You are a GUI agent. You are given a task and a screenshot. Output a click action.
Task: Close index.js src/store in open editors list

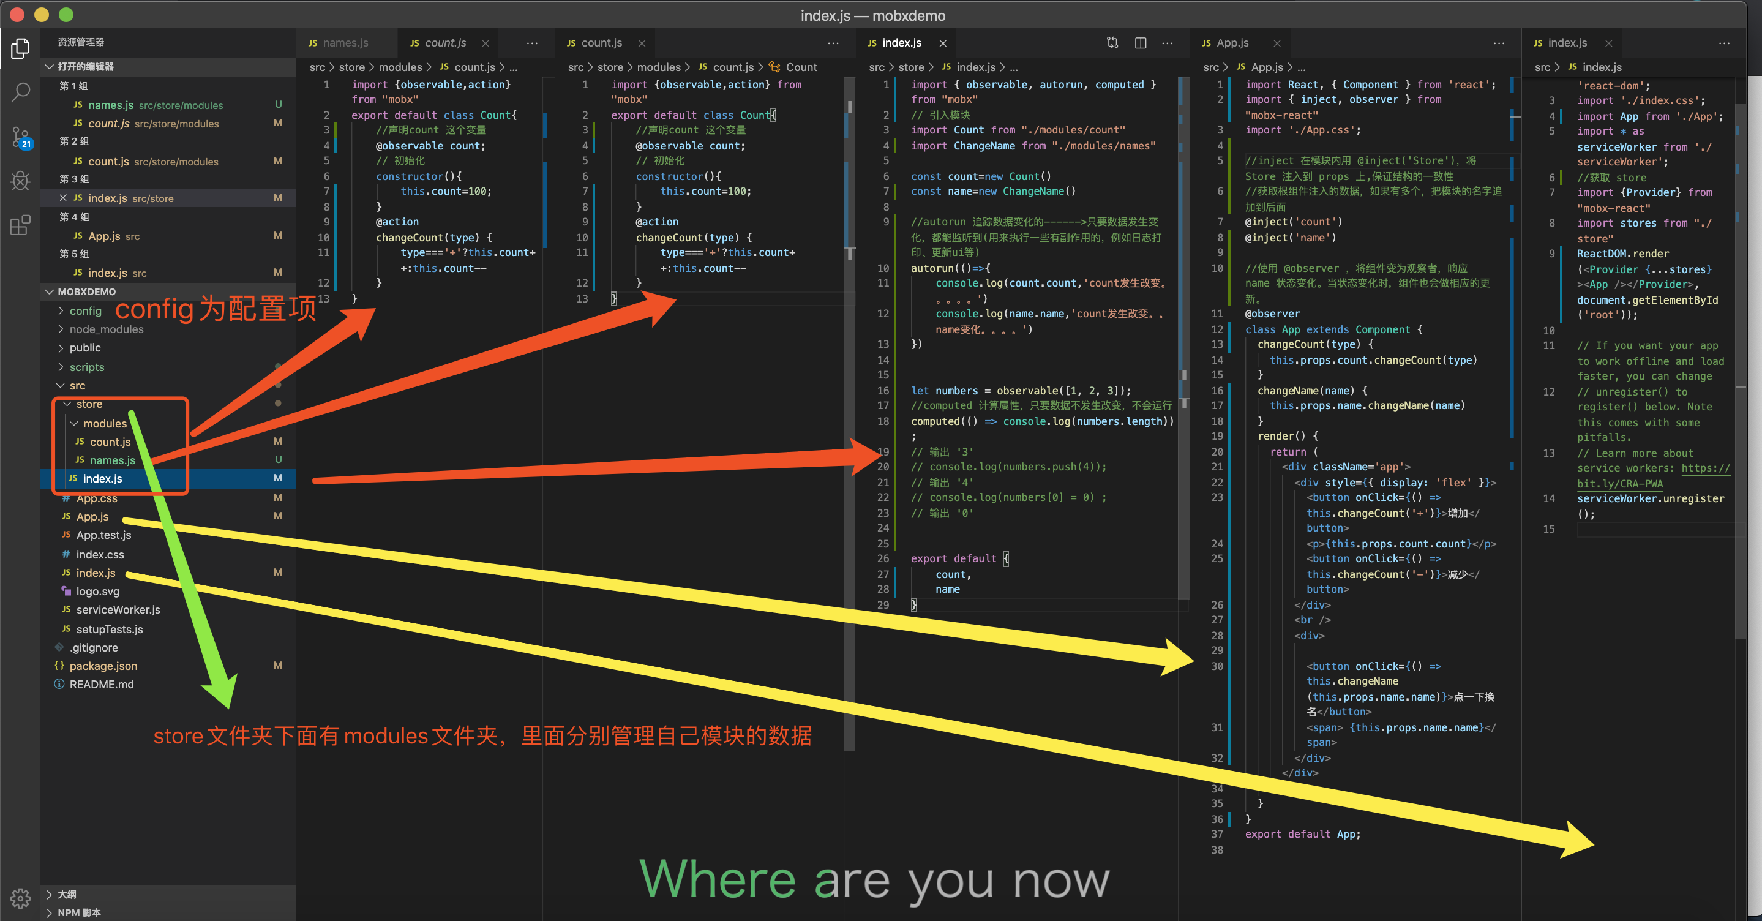(x=63, y=198)
